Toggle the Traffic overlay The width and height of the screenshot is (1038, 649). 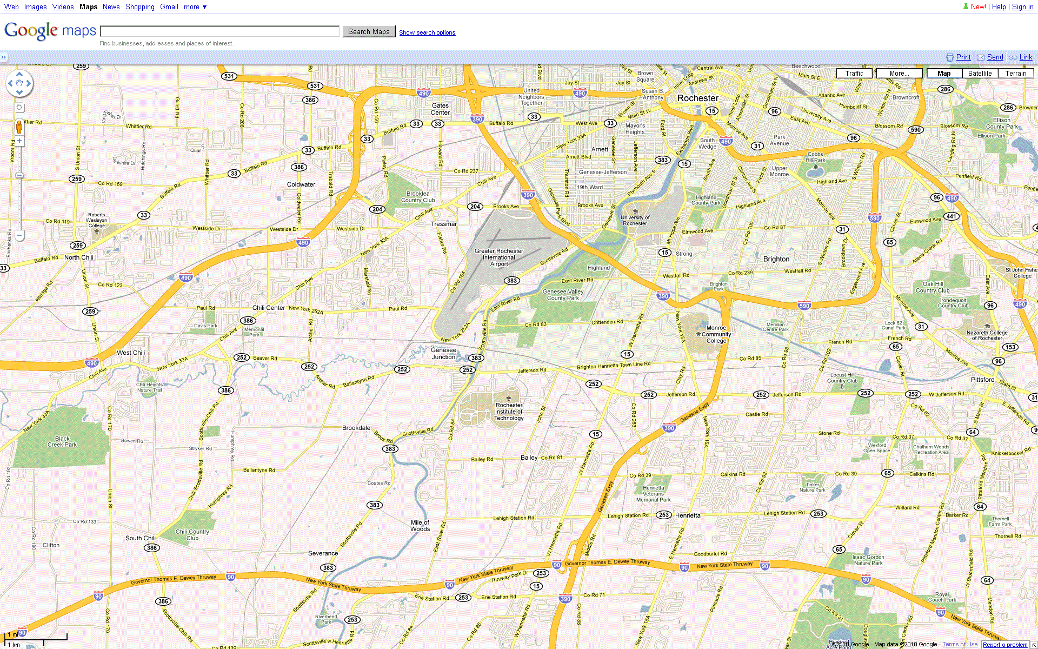854,74
